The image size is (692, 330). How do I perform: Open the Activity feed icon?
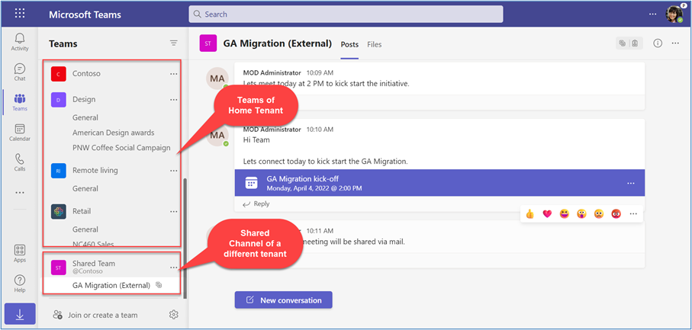coord(20,42)
